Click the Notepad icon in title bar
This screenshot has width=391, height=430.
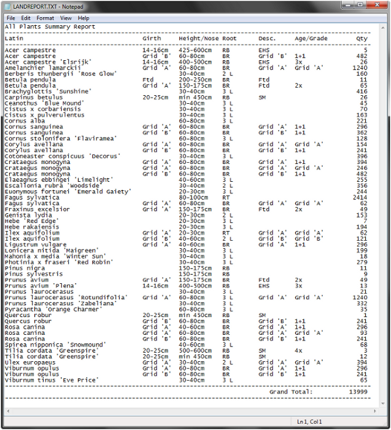pyautogui.click(x=8, y=6)
